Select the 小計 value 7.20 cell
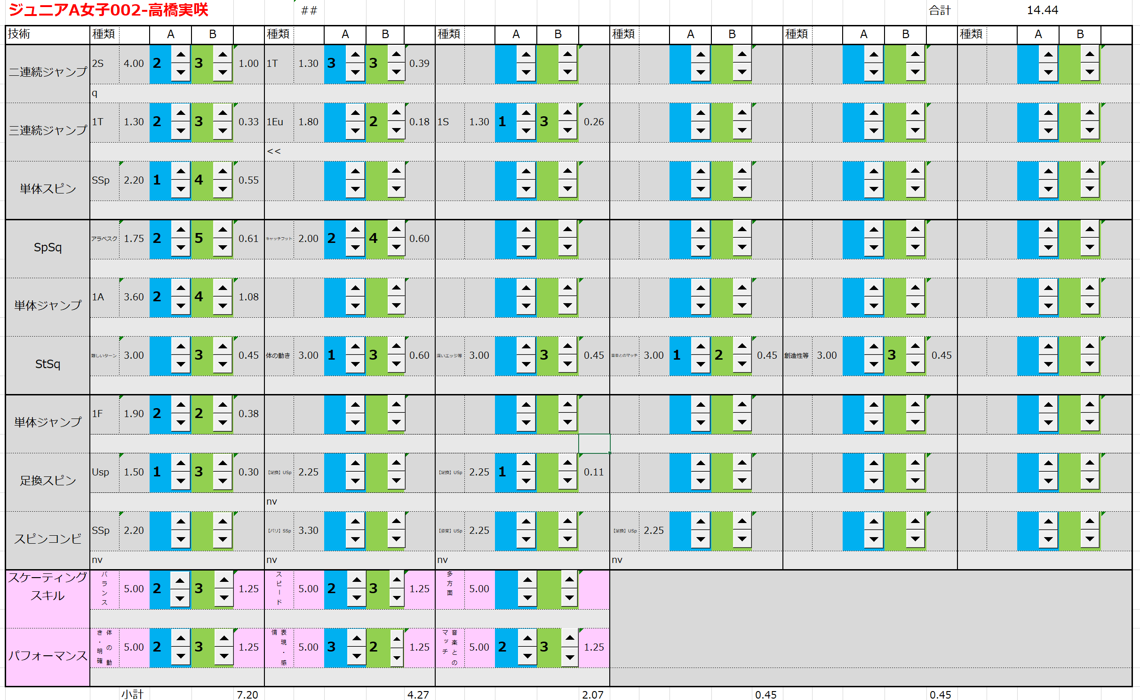This screenshot has width=1140, height=700. [x=247, y=694]
